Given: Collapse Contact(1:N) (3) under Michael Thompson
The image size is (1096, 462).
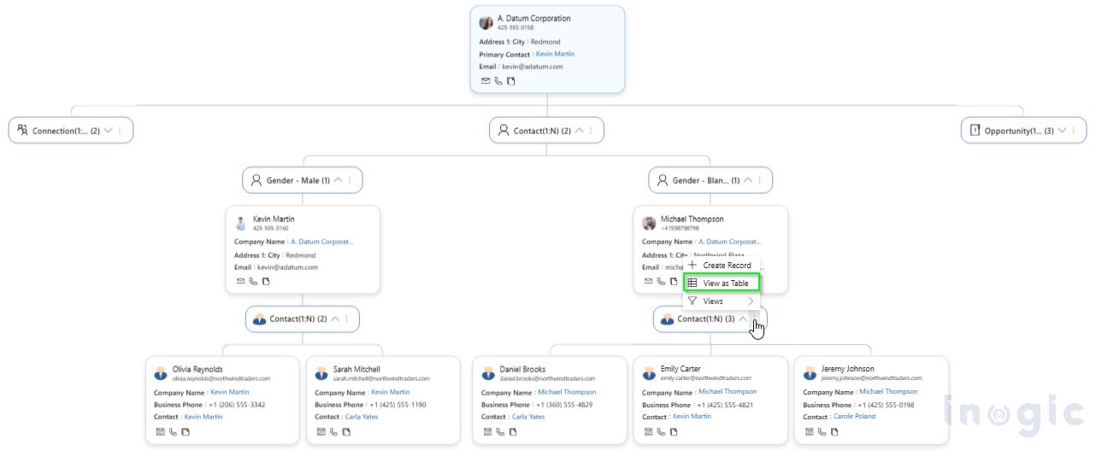Looking at the screenshot, I should pyautogui.click(x=744, y=319).
